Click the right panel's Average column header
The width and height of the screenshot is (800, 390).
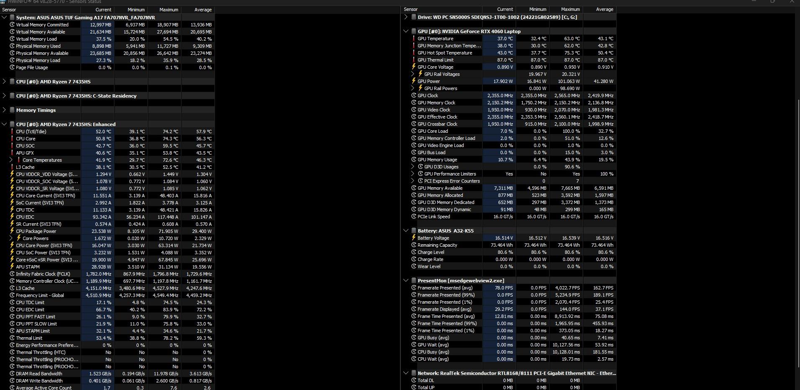(604, 9)
